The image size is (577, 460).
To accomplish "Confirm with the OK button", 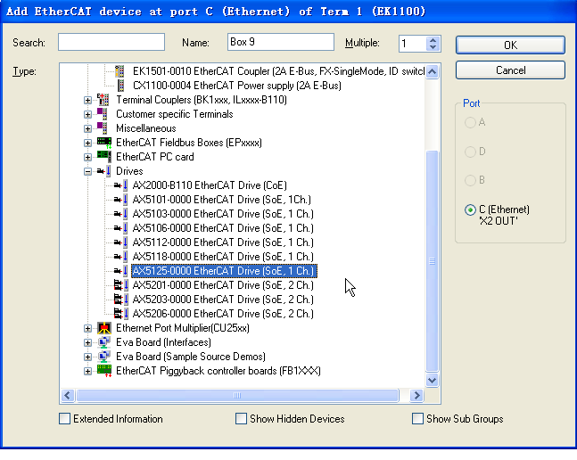I will (x=510, y=45).
